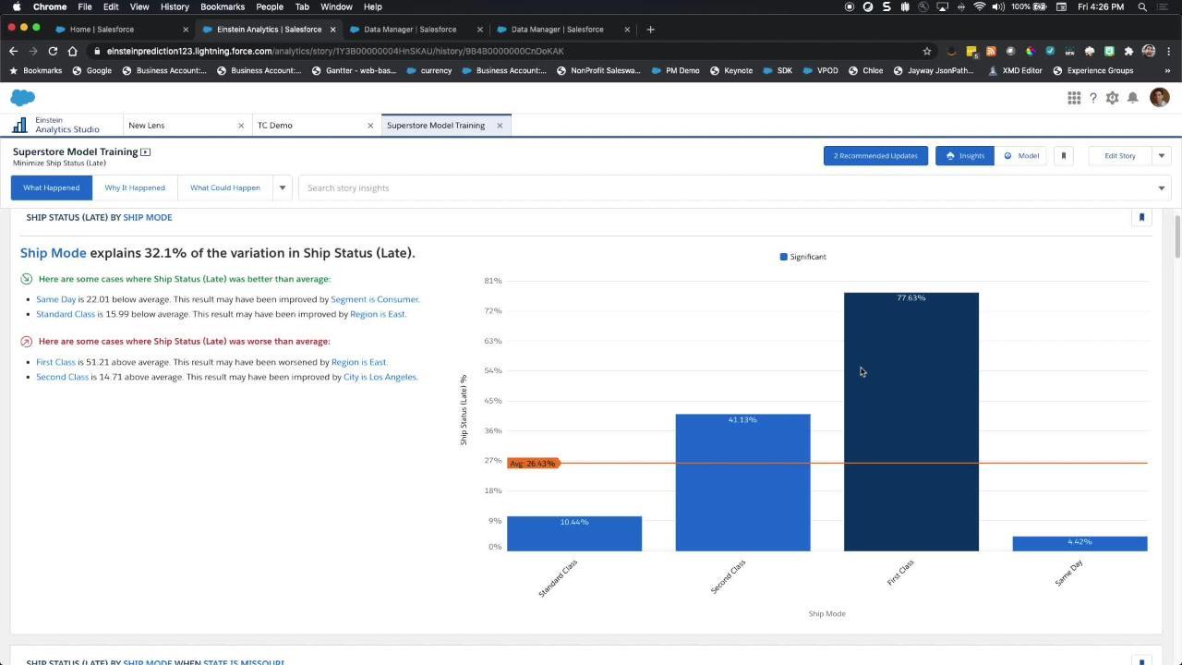Click the Analytics Studio cloud logo
Screen dimensions: 1182x665
[x=22, y=97]
